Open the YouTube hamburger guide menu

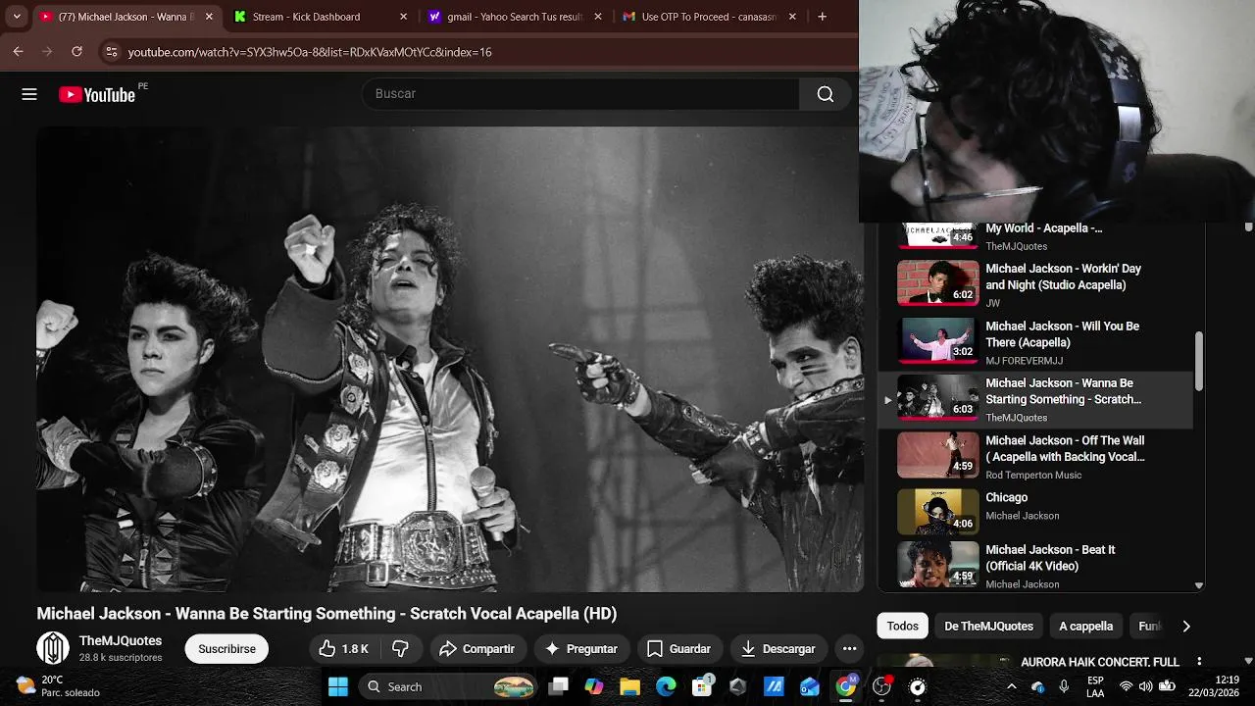tap(29, 94)
